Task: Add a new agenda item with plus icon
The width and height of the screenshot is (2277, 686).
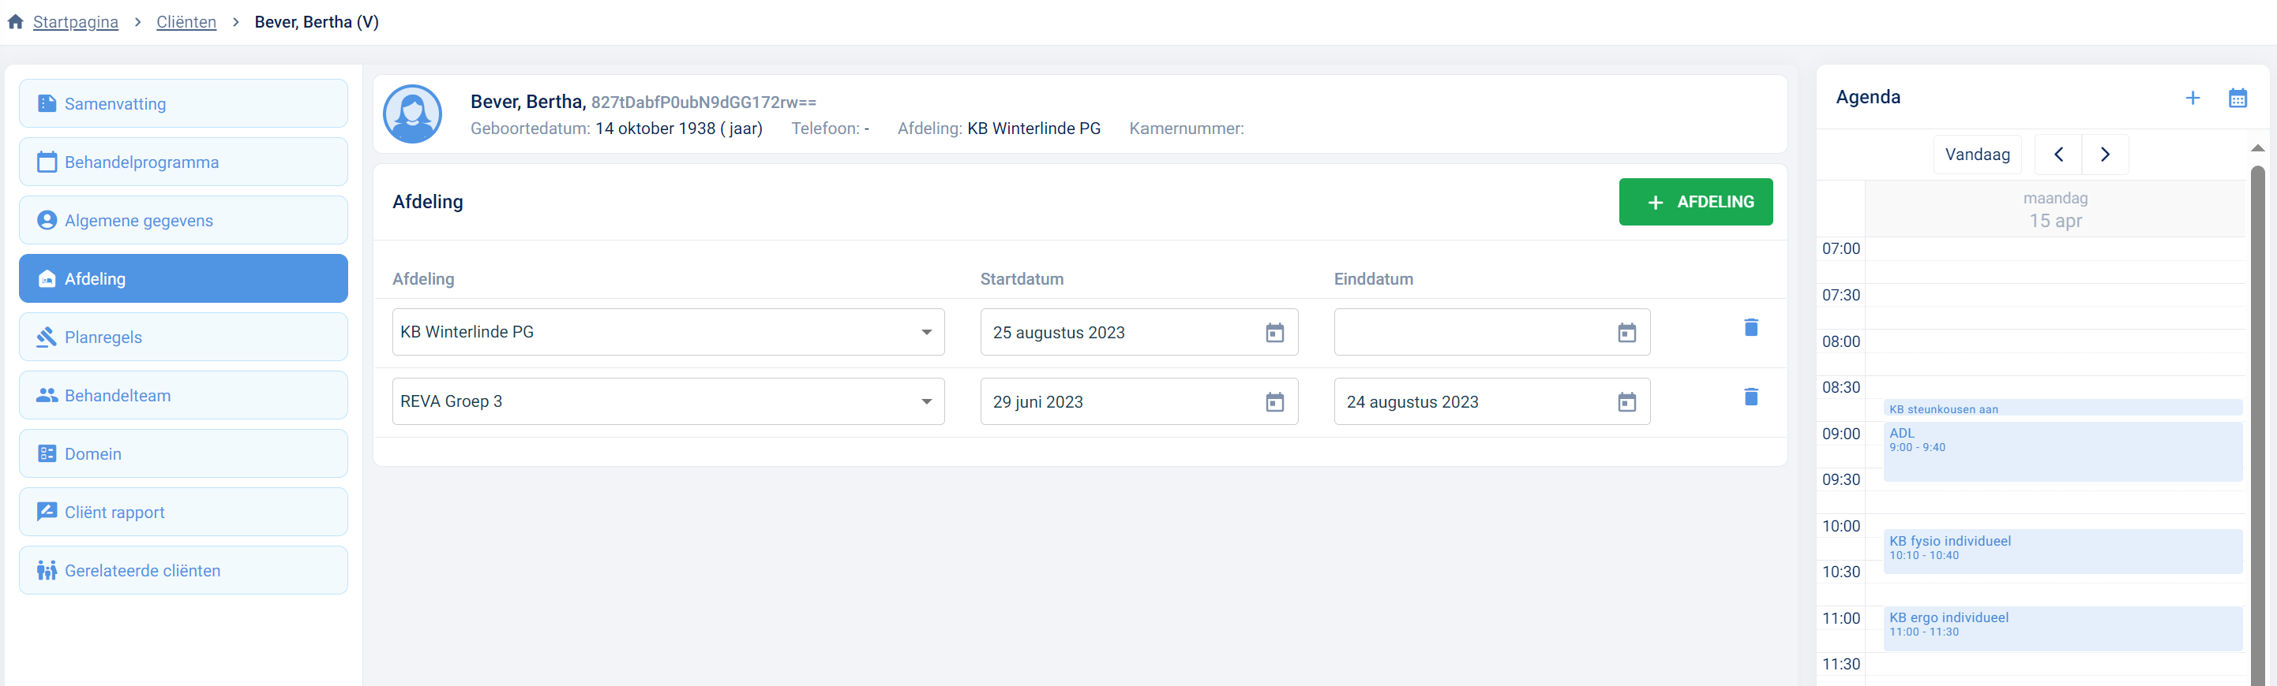Action: (2193, 98)
